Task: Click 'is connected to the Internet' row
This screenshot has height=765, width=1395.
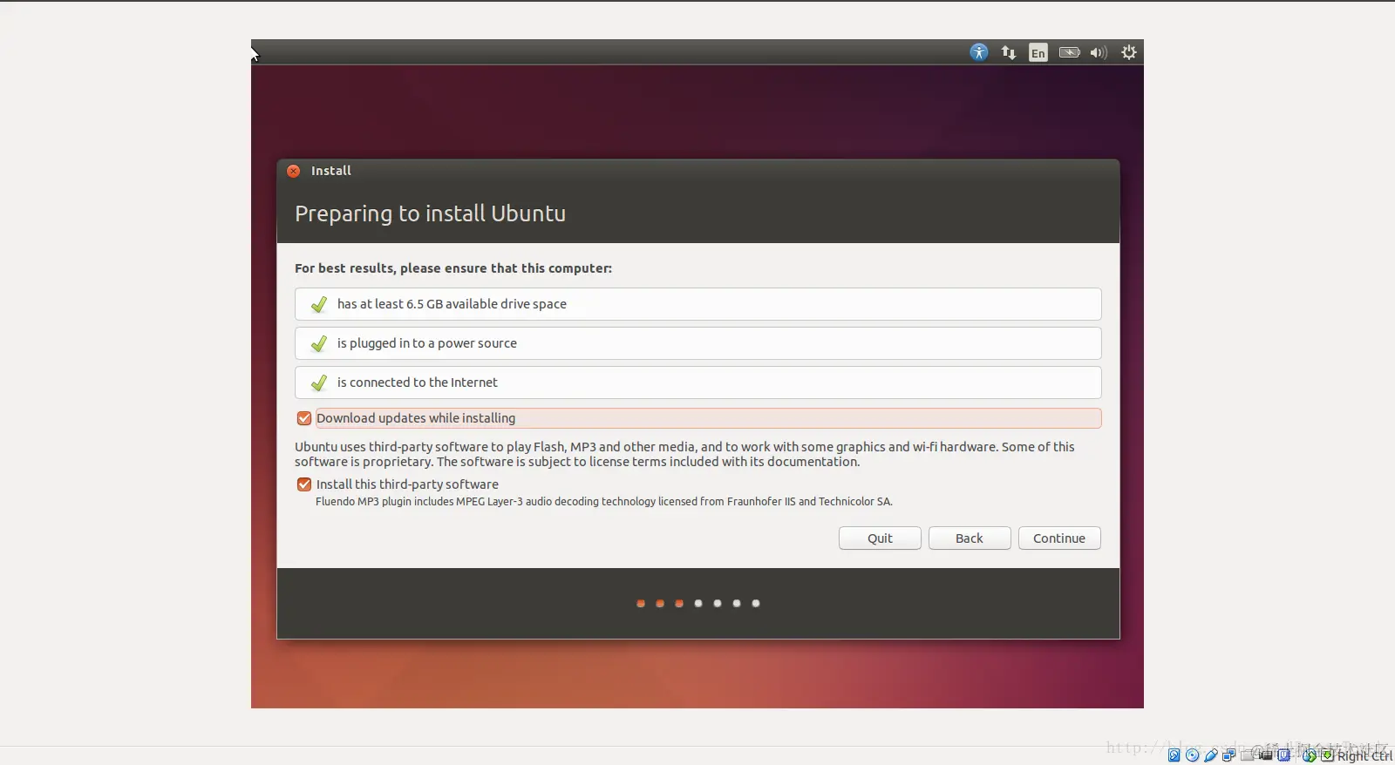Action: (698, 382)
